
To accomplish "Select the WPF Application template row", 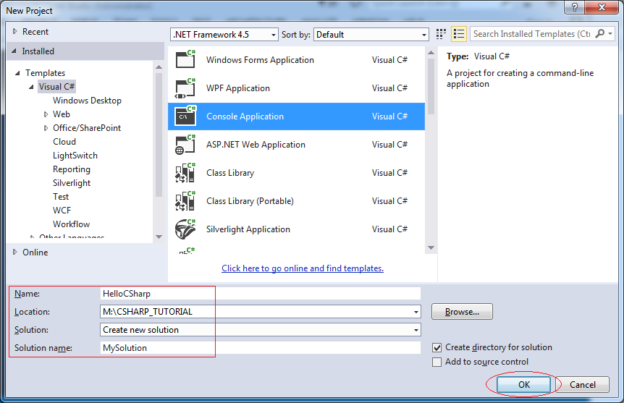I will point(297,88).
